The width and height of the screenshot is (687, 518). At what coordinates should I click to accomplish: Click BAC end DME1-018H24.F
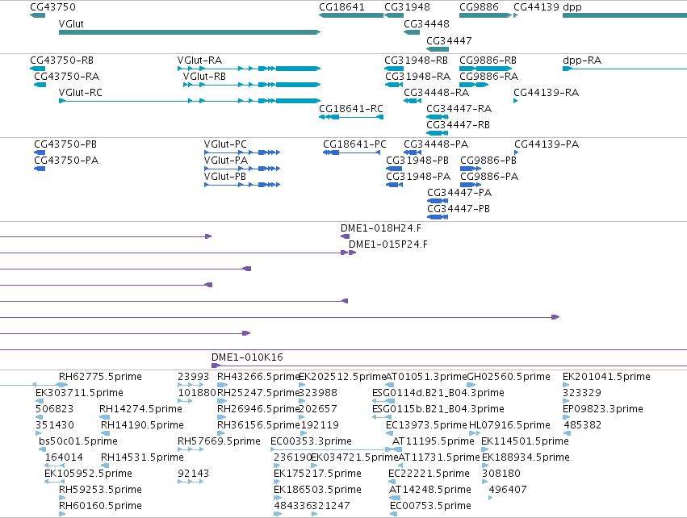[346, 236]
